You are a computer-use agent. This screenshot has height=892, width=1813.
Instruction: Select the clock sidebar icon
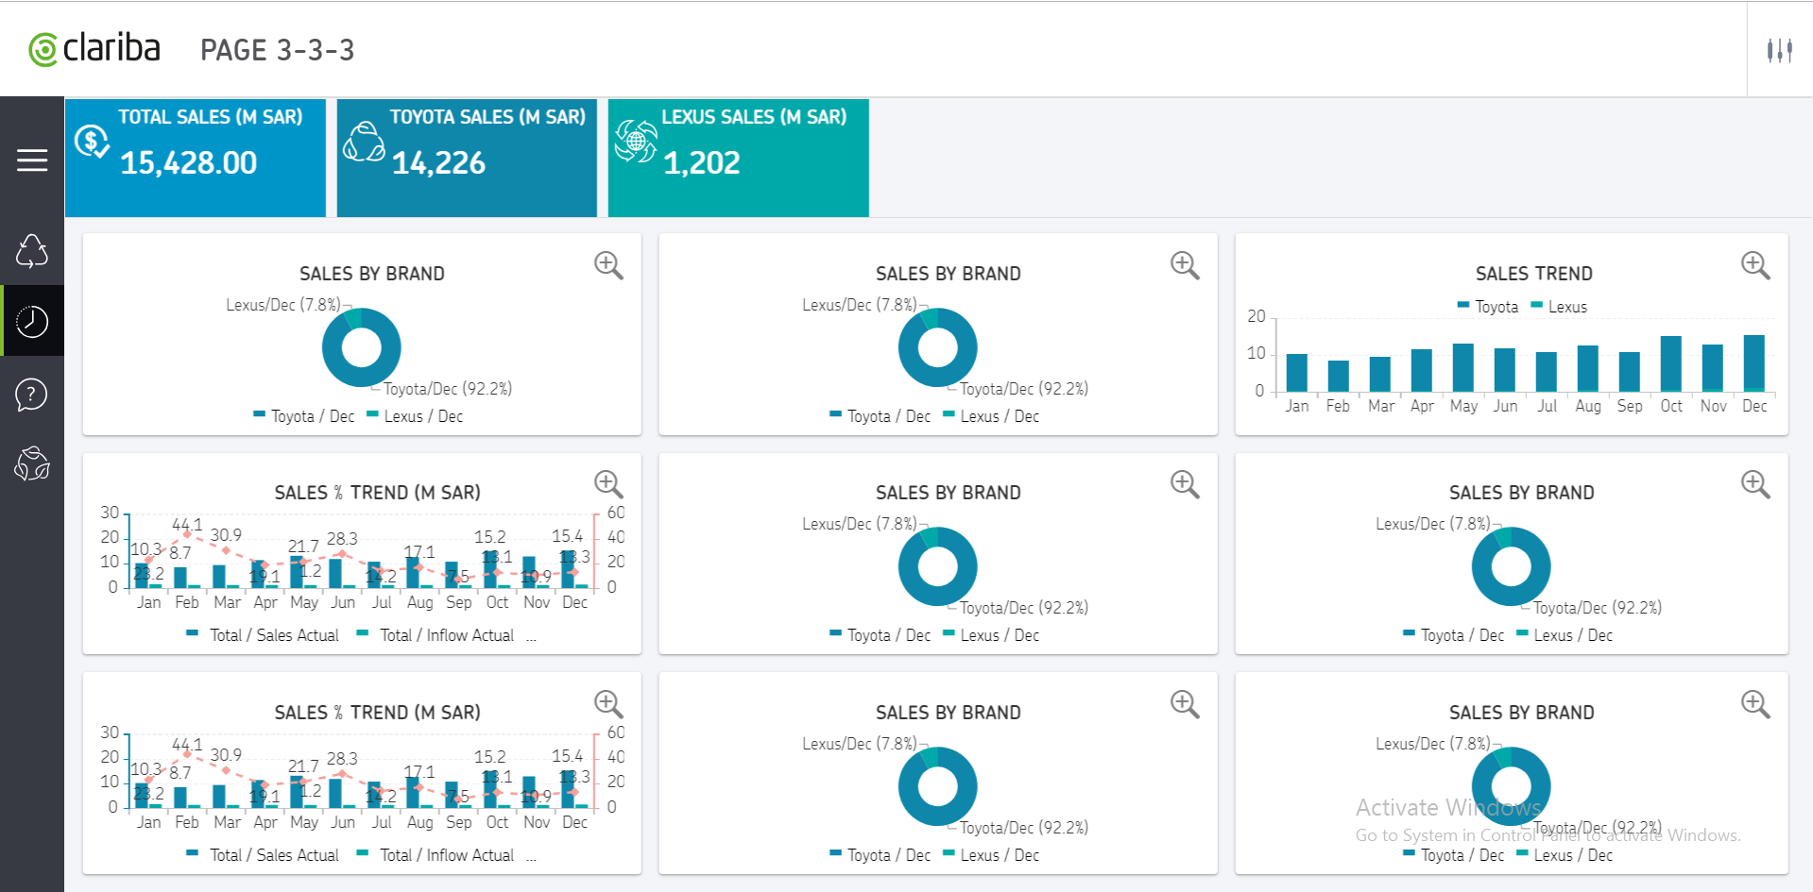pos(32,322)
